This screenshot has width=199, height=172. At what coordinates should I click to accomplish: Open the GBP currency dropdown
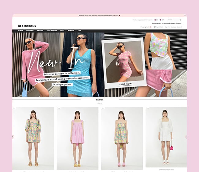[163, 20]
